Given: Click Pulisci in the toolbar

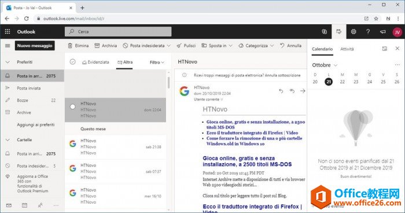Looking at the screenshot, I should pos(186,46).
